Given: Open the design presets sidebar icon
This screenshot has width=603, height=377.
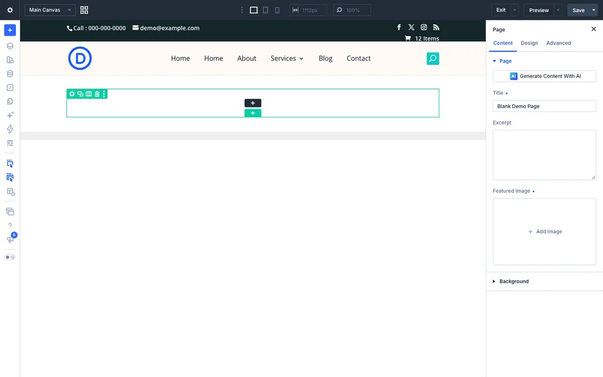Looking at the screenshot, I should click(10, 60).
